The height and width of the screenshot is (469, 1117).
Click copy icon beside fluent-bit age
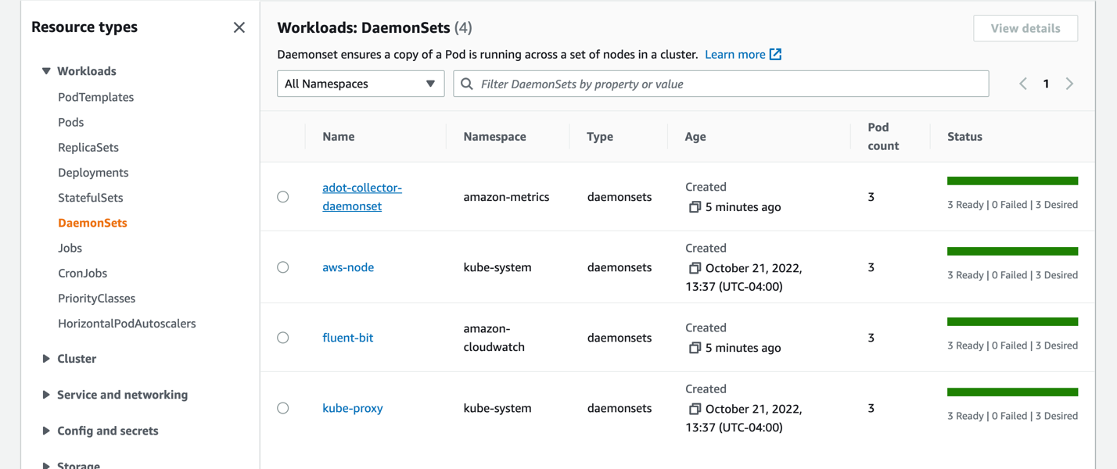pos(695,348)
